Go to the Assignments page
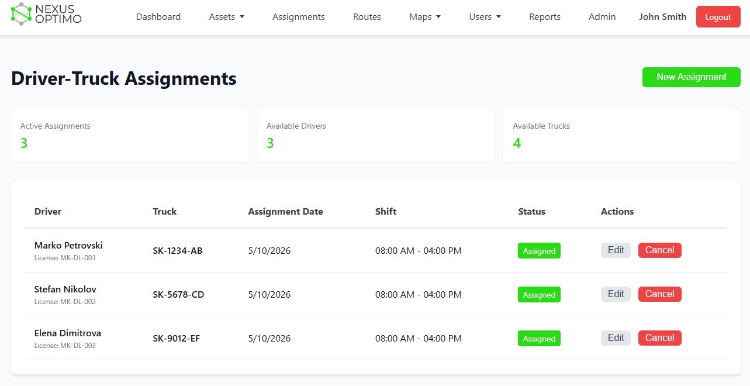Image resolution: width=750 pixels, height=386 pixels. (x=299, y=17)
